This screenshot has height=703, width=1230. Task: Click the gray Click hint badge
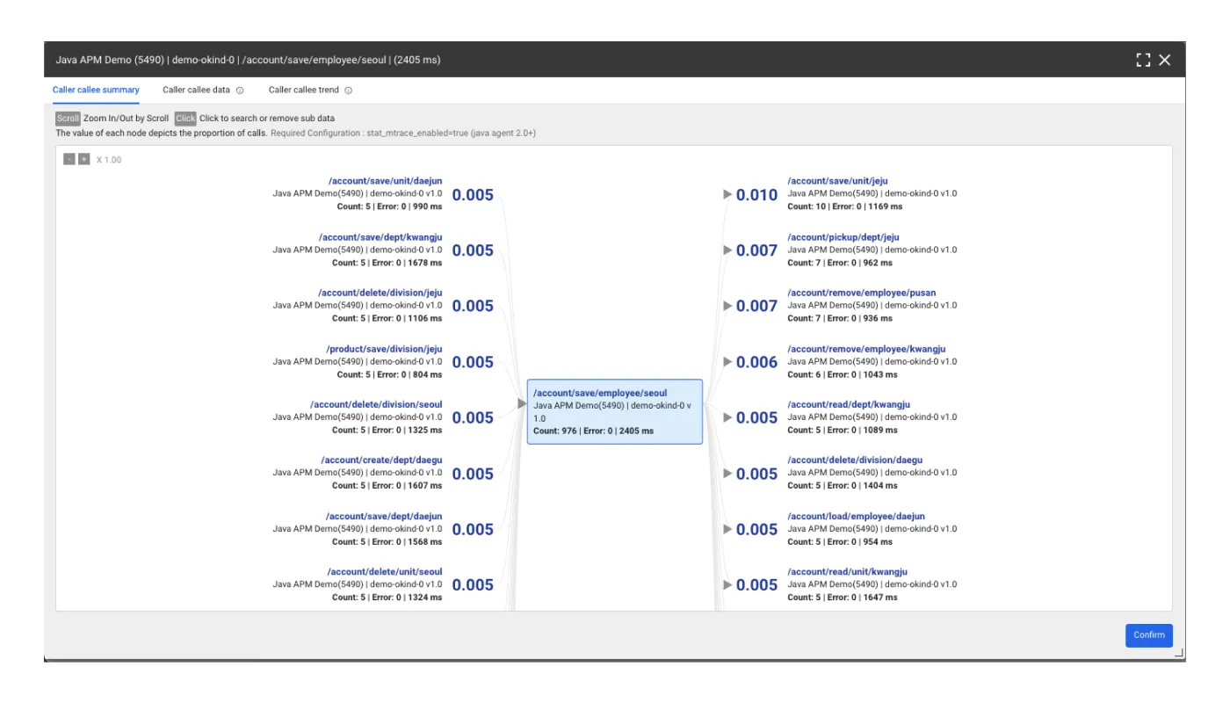(x=185, y=118)
